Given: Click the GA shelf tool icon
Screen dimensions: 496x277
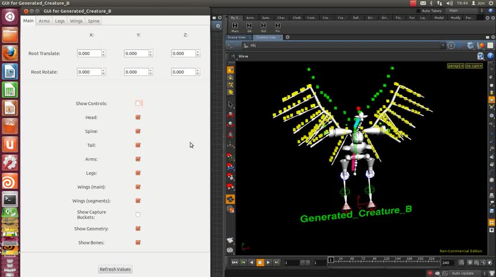Looking at the screenshot, I should coord(249,27).
